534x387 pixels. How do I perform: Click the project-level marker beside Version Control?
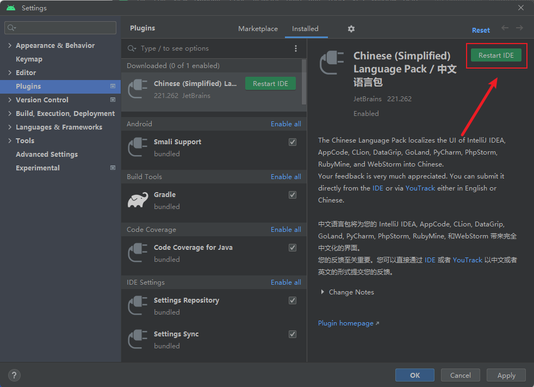113,100
